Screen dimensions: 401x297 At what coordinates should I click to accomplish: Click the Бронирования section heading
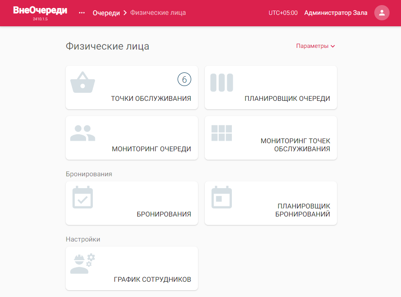point(89,174)
